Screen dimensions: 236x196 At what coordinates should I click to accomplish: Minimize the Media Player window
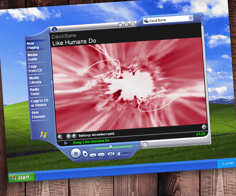[197, 17]
